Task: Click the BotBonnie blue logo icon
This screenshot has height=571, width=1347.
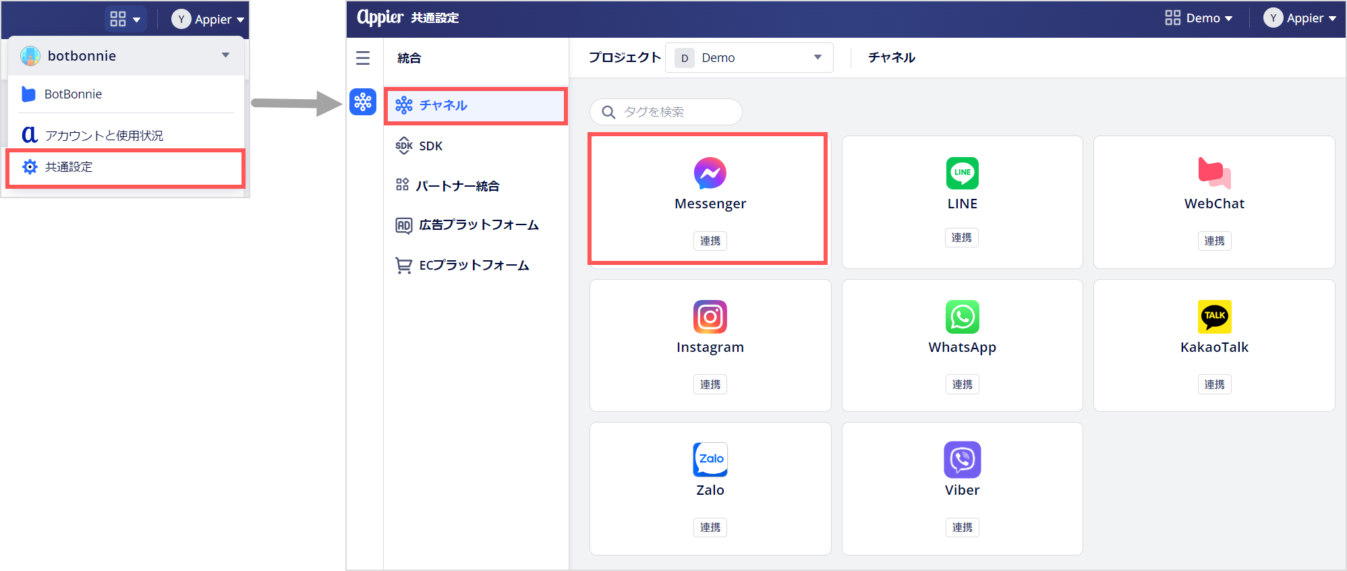Action: pyautogui.click(x=28, y=94)
